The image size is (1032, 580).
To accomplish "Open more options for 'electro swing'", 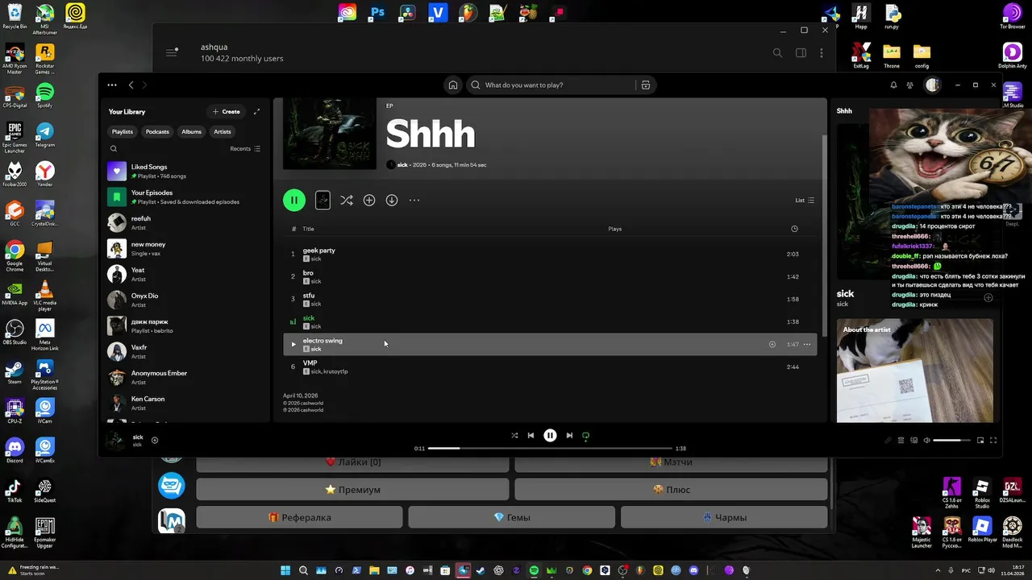I will pyautogui.click(x=807, y=344).
